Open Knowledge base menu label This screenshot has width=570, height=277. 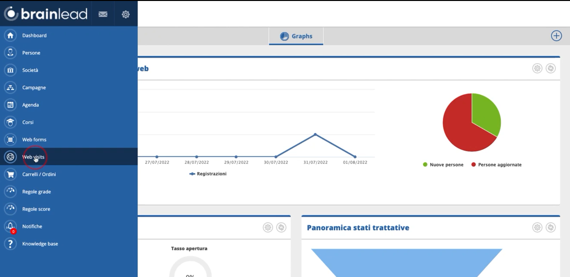tap(40, 243)
